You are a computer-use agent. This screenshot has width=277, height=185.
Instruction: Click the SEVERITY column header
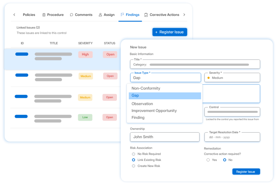[85, 43]
